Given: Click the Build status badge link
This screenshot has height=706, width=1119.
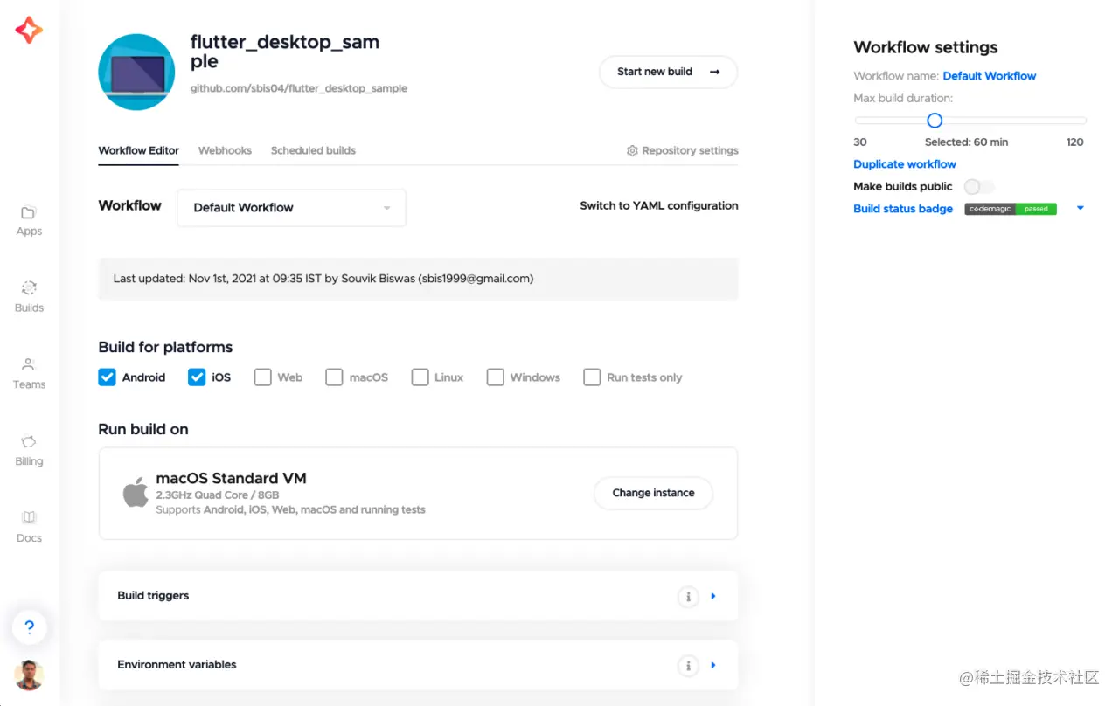Looking at the screenshot, I should [x=903, y=209].
